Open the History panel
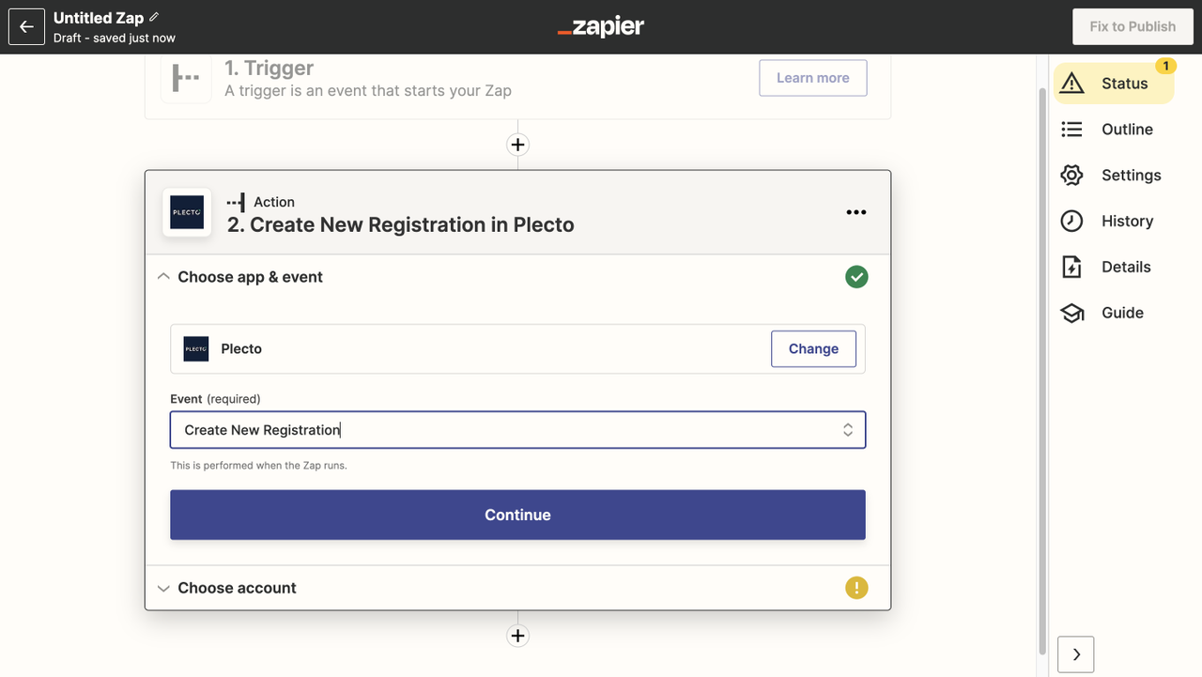 (x=1113, y=222)
